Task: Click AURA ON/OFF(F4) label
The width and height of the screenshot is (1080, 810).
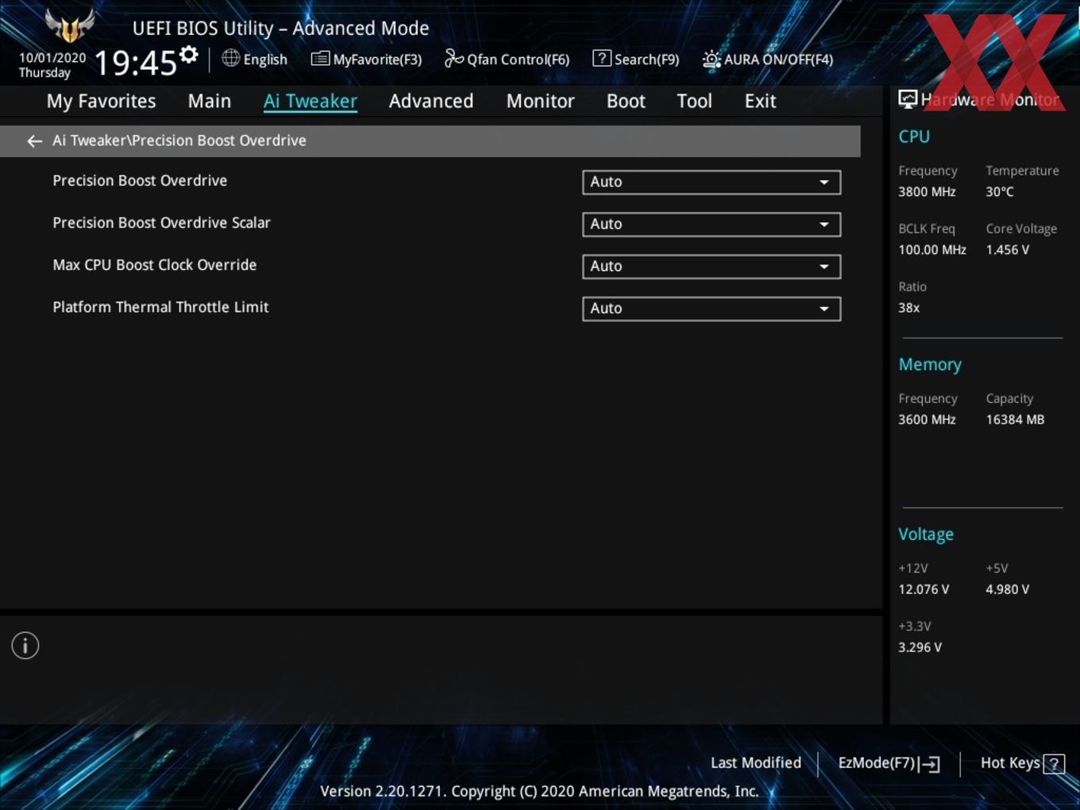Action: [x=778, y=60]
